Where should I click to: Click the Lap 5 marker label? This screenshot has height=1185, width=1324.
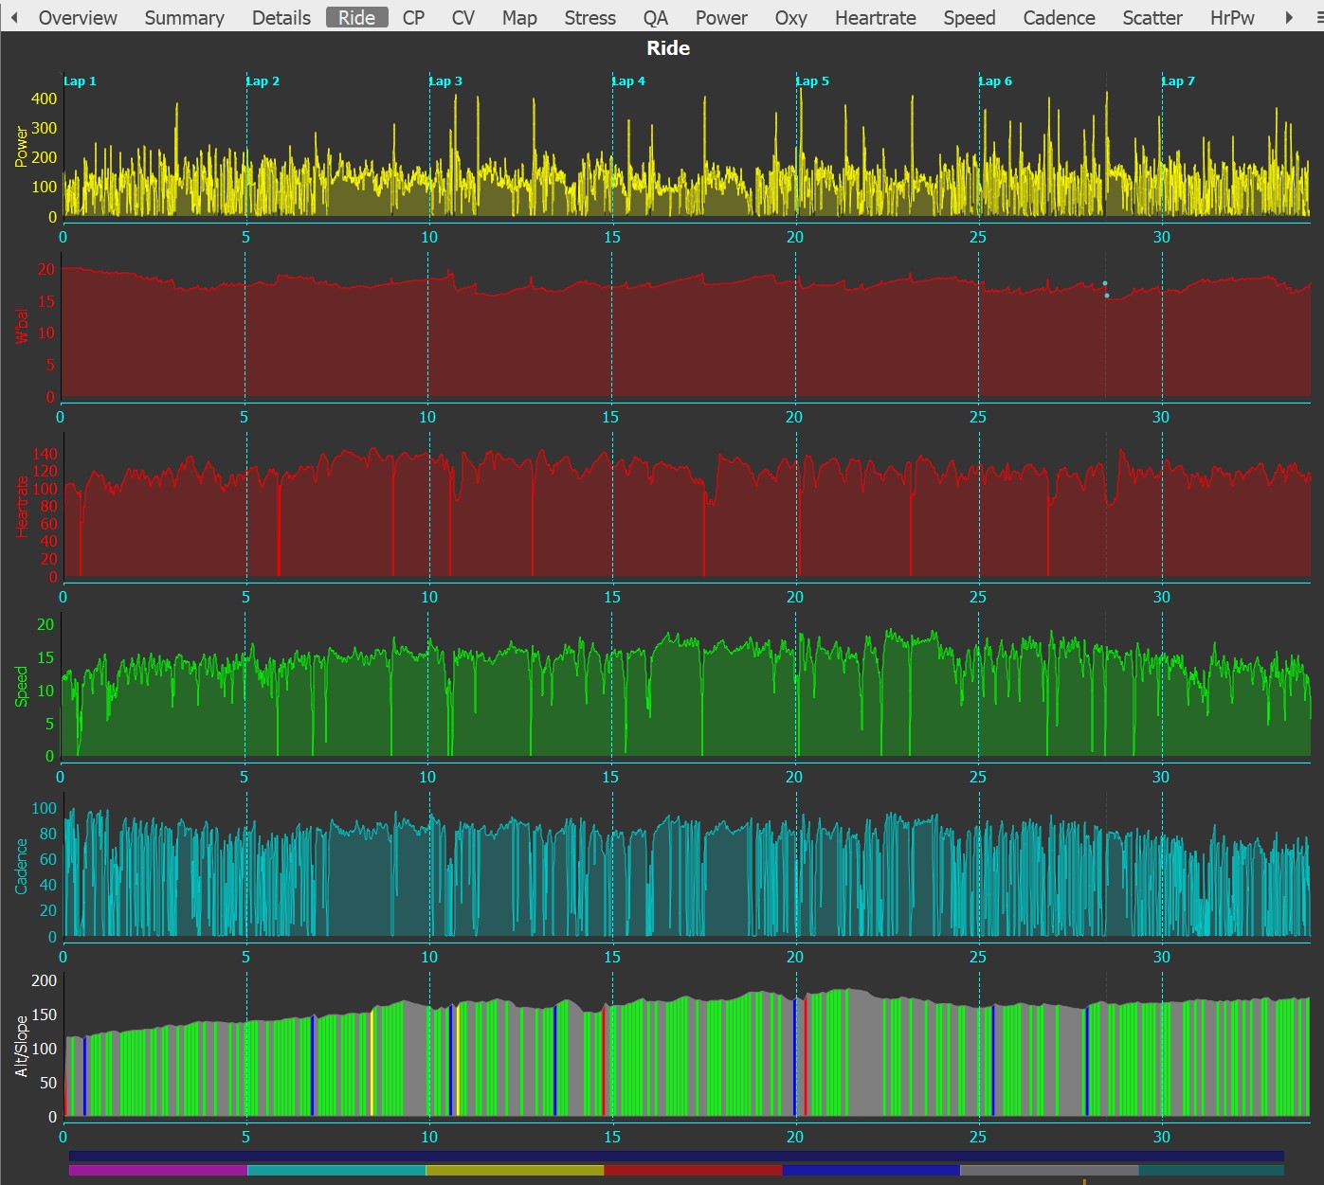click(x=812, y=81)
